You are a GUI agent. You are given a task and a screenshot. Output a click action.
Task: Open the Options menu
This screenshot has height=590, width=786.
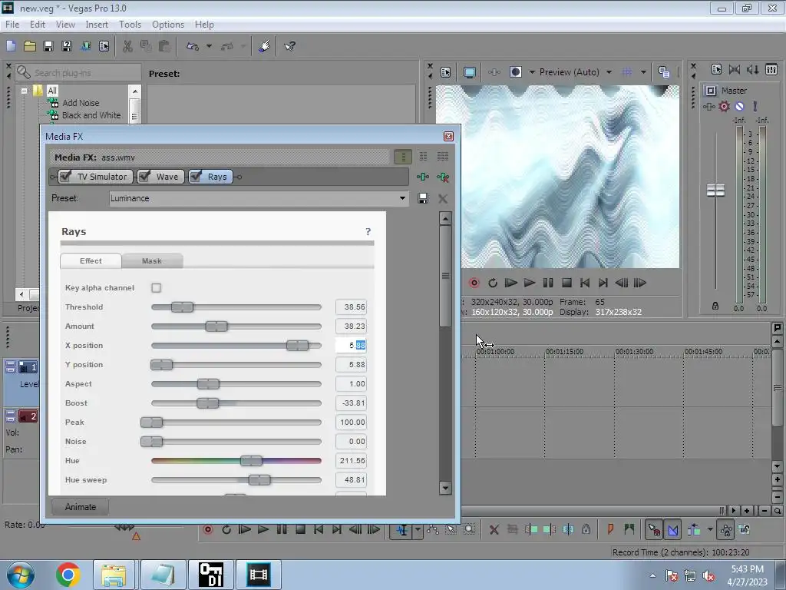168,25
